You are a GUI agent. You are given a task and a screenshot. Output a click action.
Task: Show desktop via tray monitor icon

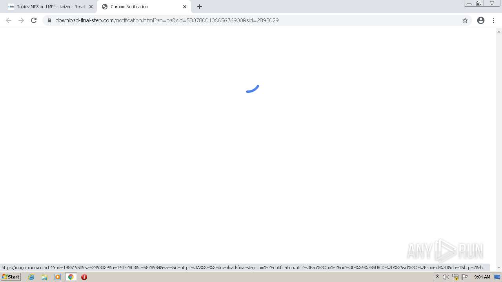pos(497,277)
